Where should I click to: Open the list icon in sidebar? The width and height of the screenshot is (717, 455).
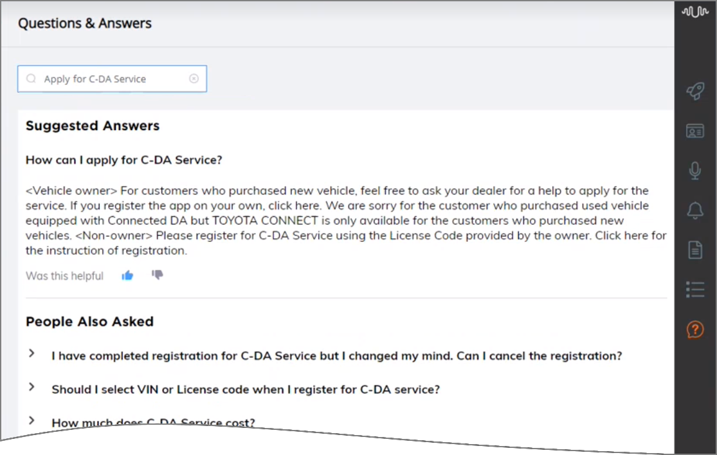pyautogui.click(x=695, y=290)
